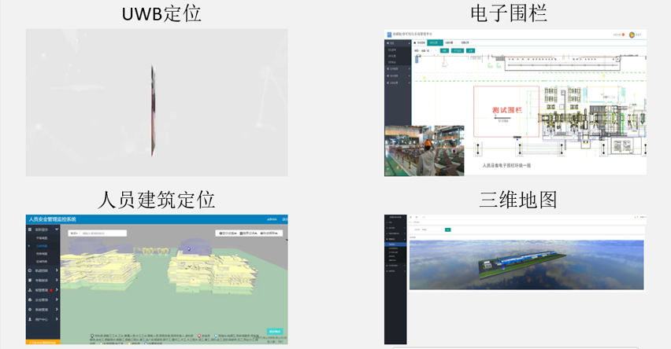This screenshot has width=671, height=349.
Task: Expand the chevron beside the report document icon
Action: point(57,281)
